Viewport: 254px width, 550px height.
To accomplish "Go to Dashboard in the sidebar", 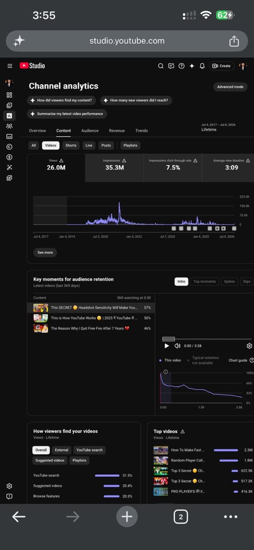I will click(9, 95).
